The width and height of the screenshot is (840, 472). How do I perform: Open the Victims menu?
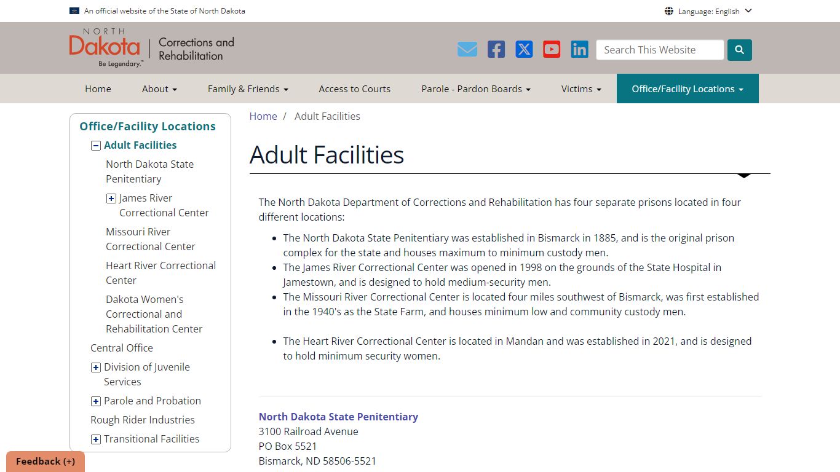[580, 88]
